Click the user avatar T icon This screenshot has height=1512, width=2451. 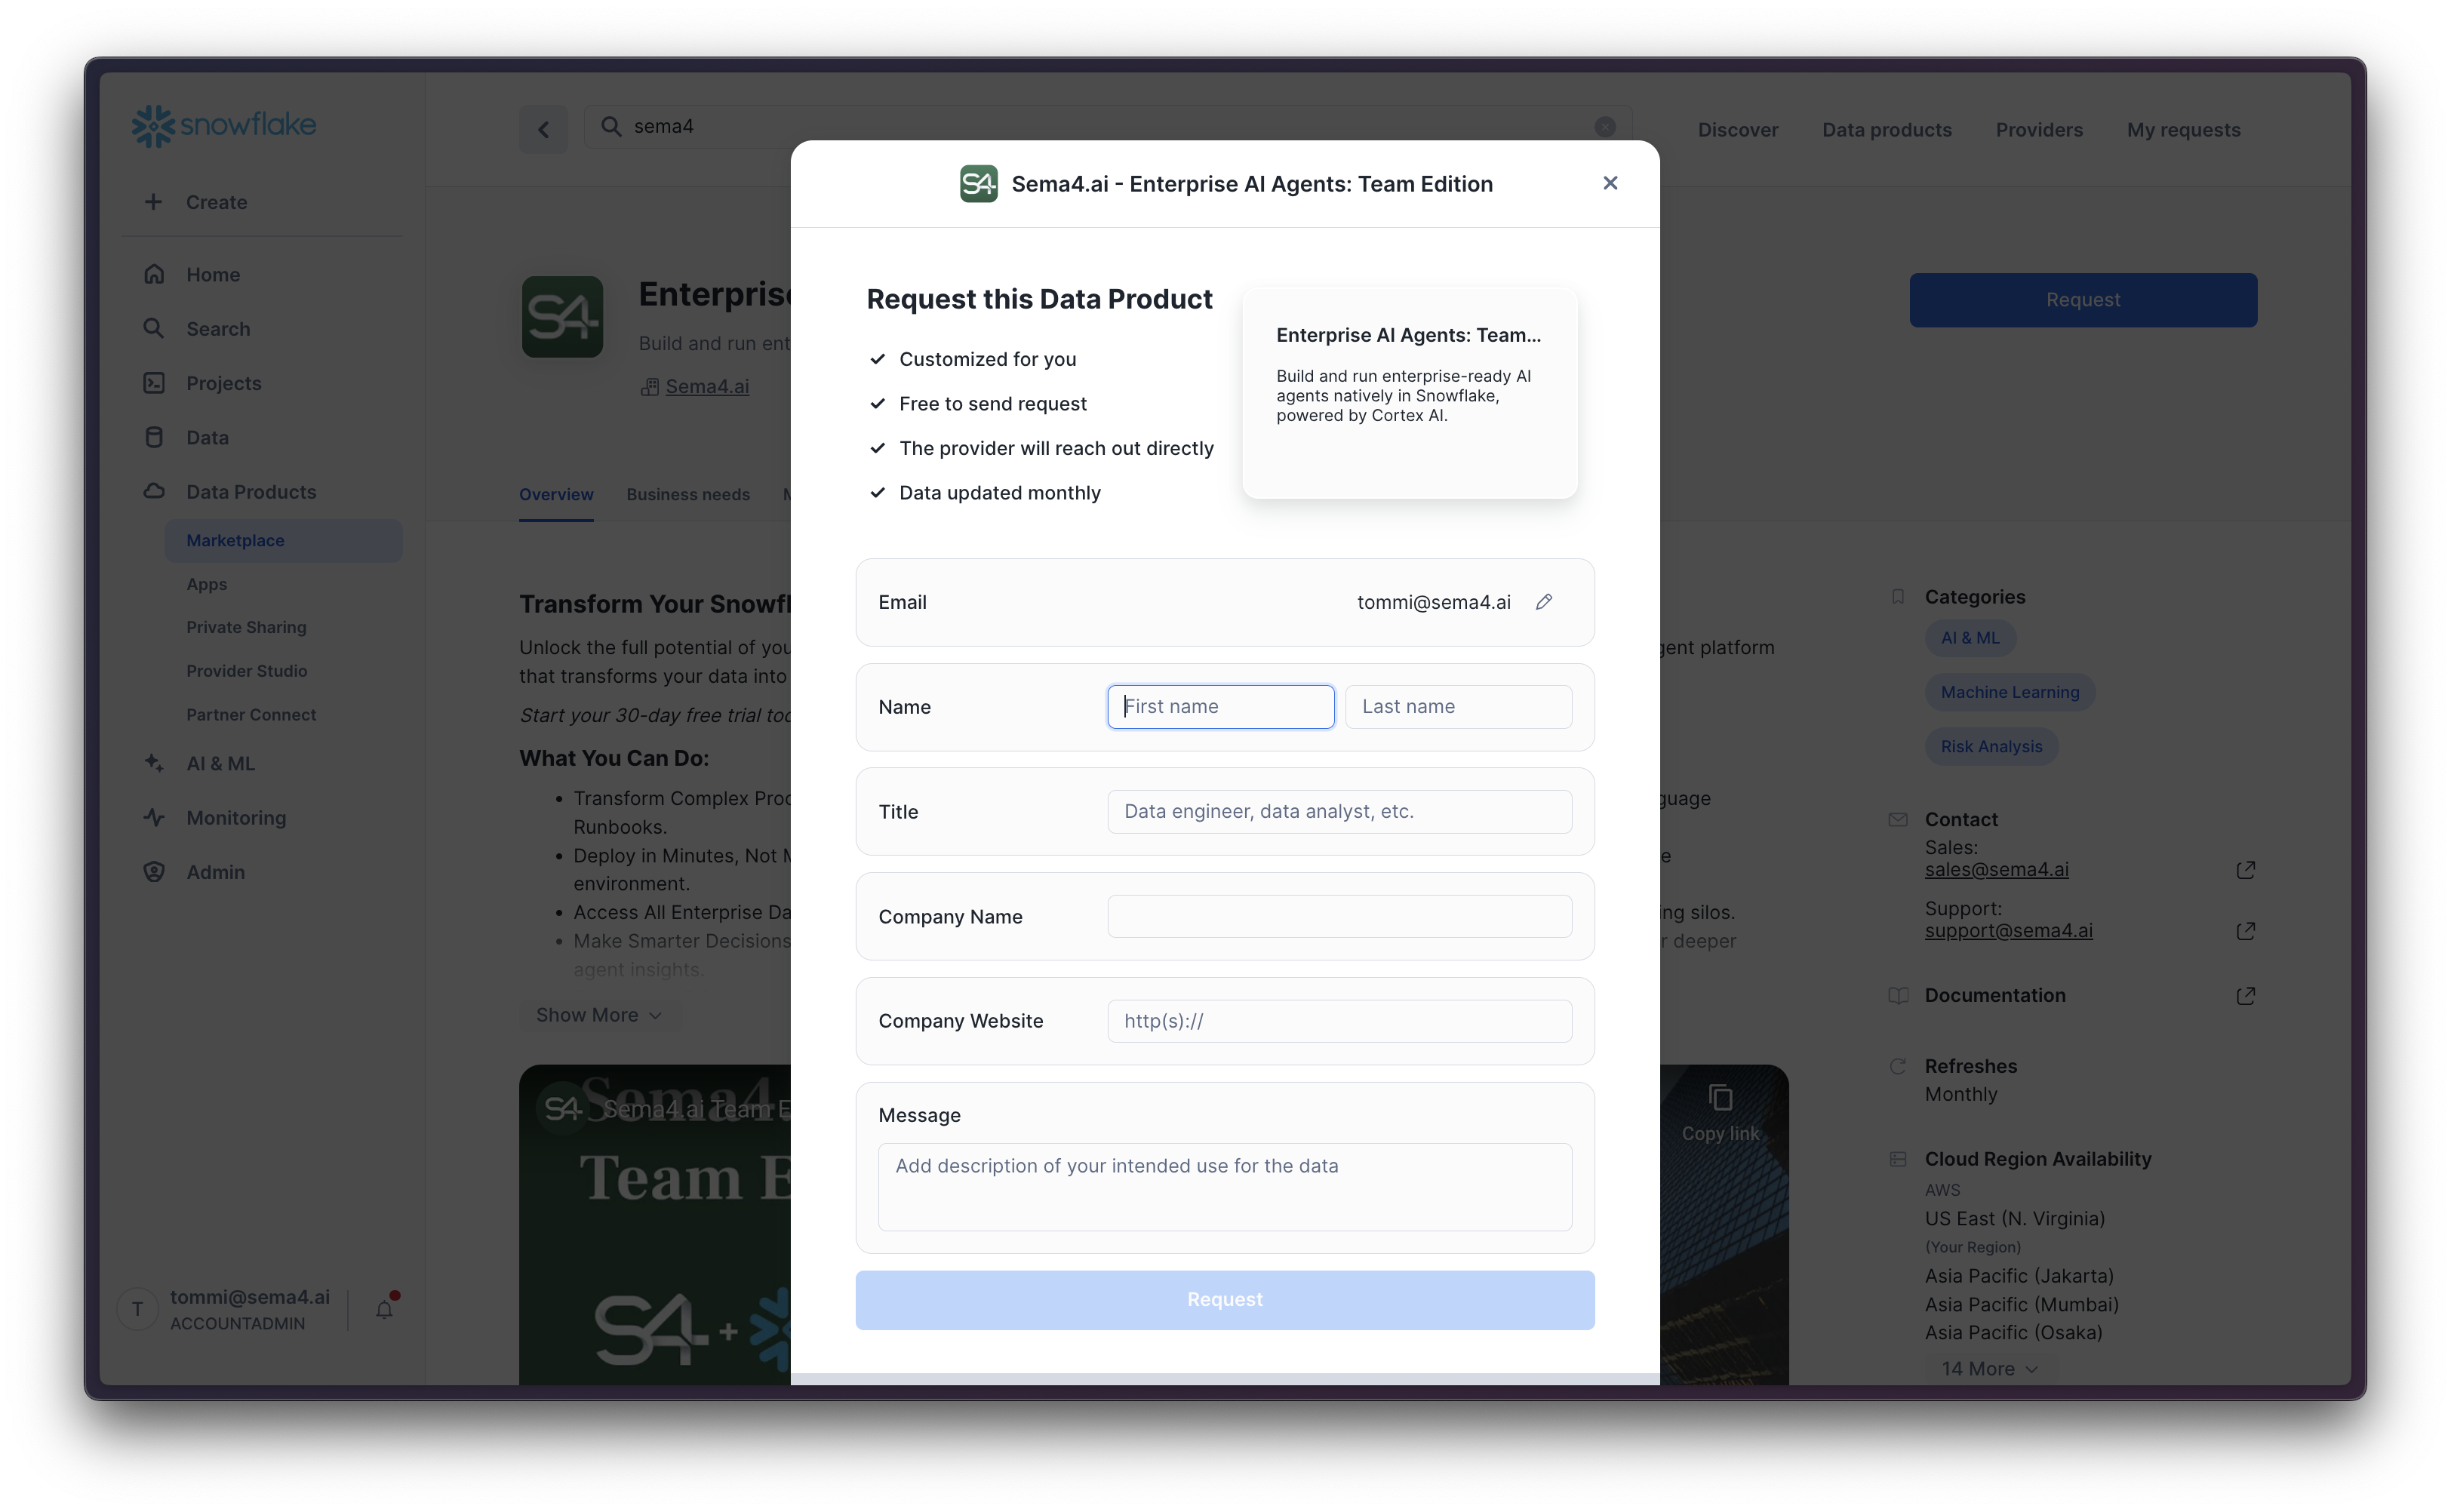[137, 1309]
